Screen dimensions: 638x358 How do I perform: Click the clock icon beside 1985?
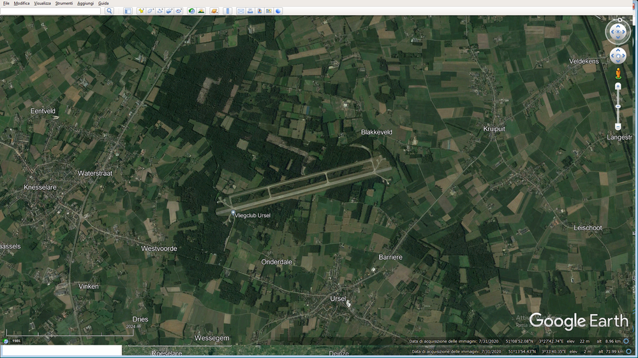click(x=6, y=341)
